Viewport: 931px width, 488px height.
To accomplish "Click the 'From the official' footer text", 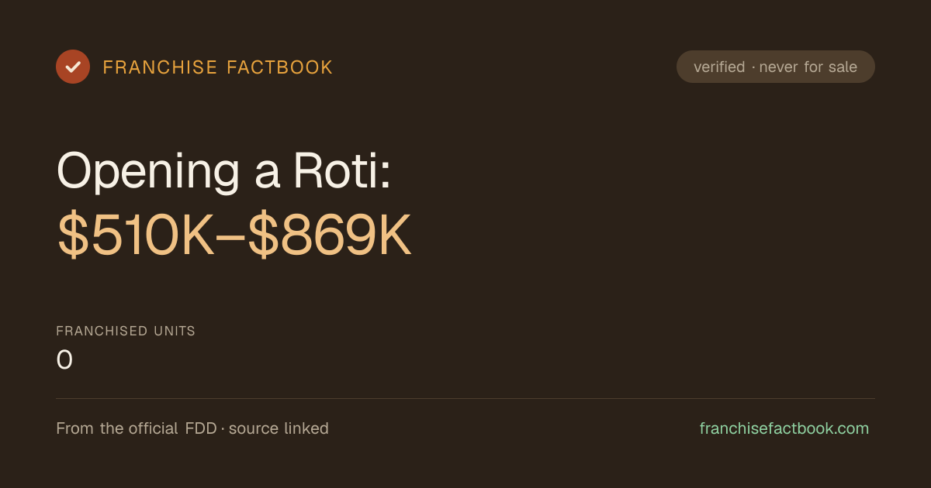I will [117, 428].
